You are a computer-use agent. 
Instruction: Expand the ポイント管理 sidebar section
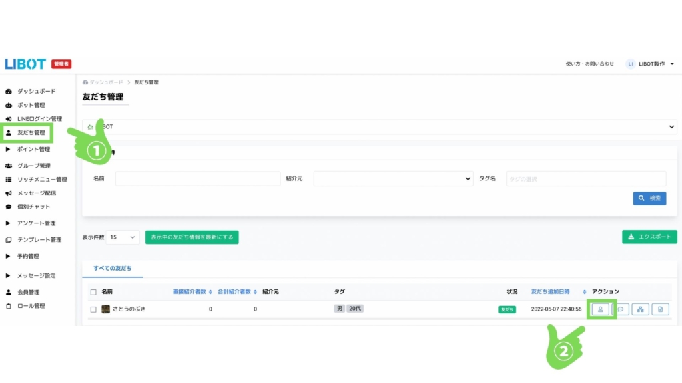[x=33, y=149]
